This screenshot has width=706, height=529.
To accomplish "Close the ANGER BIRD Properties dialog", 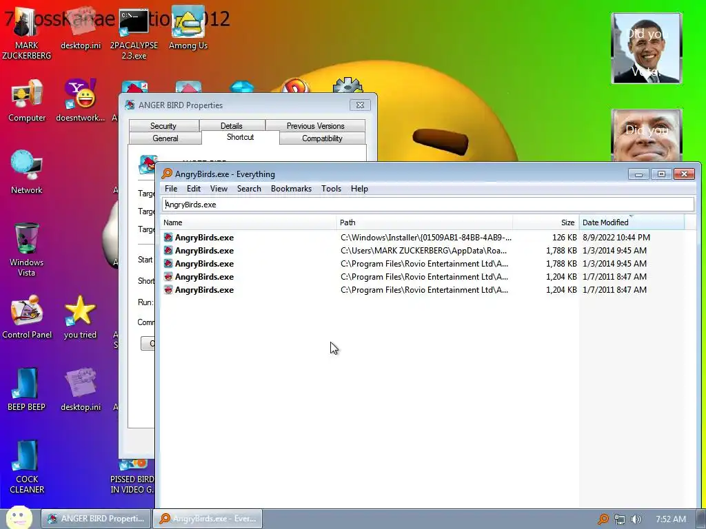I will [360, 105].
